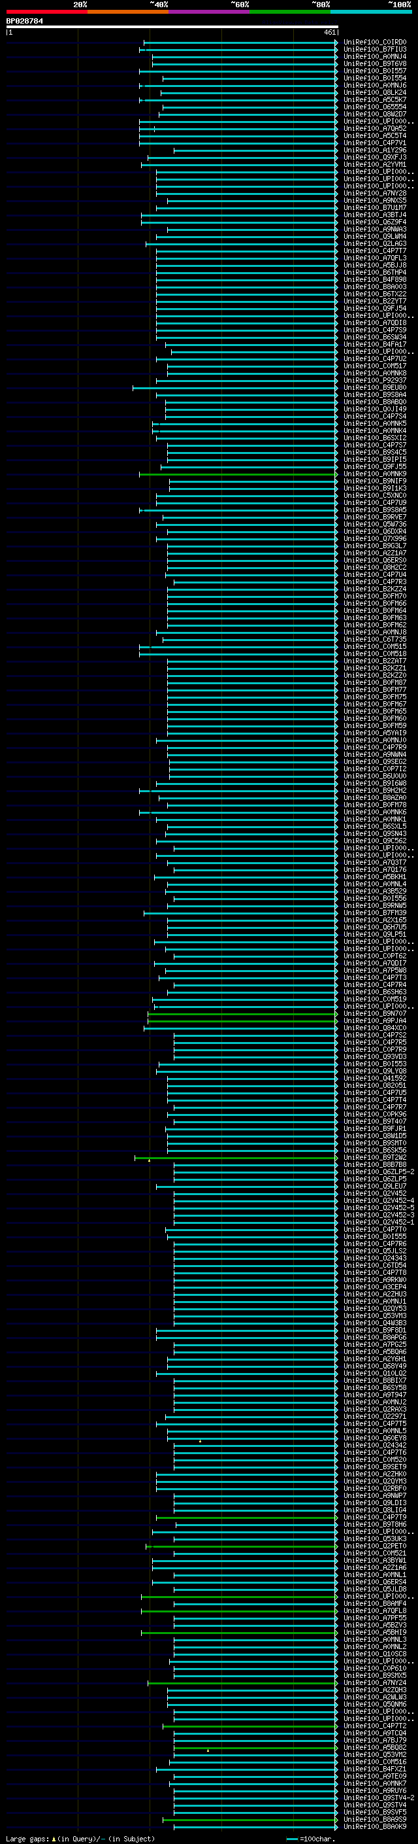Select the UniRef100_B6THP4 entry
Screen dimensions: 418x1844
pyautogui.click(x=375, y=272)
